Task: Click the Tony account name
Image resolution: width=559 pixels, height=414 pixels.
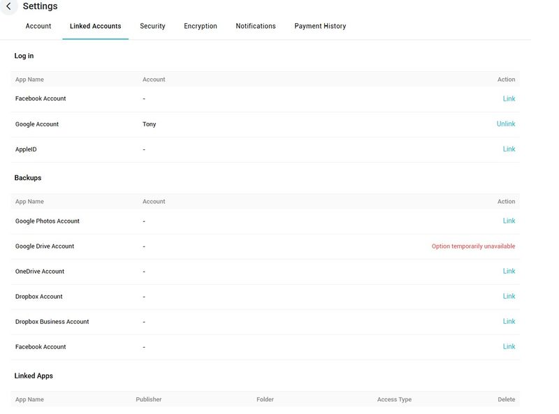Action: (150, 124)
